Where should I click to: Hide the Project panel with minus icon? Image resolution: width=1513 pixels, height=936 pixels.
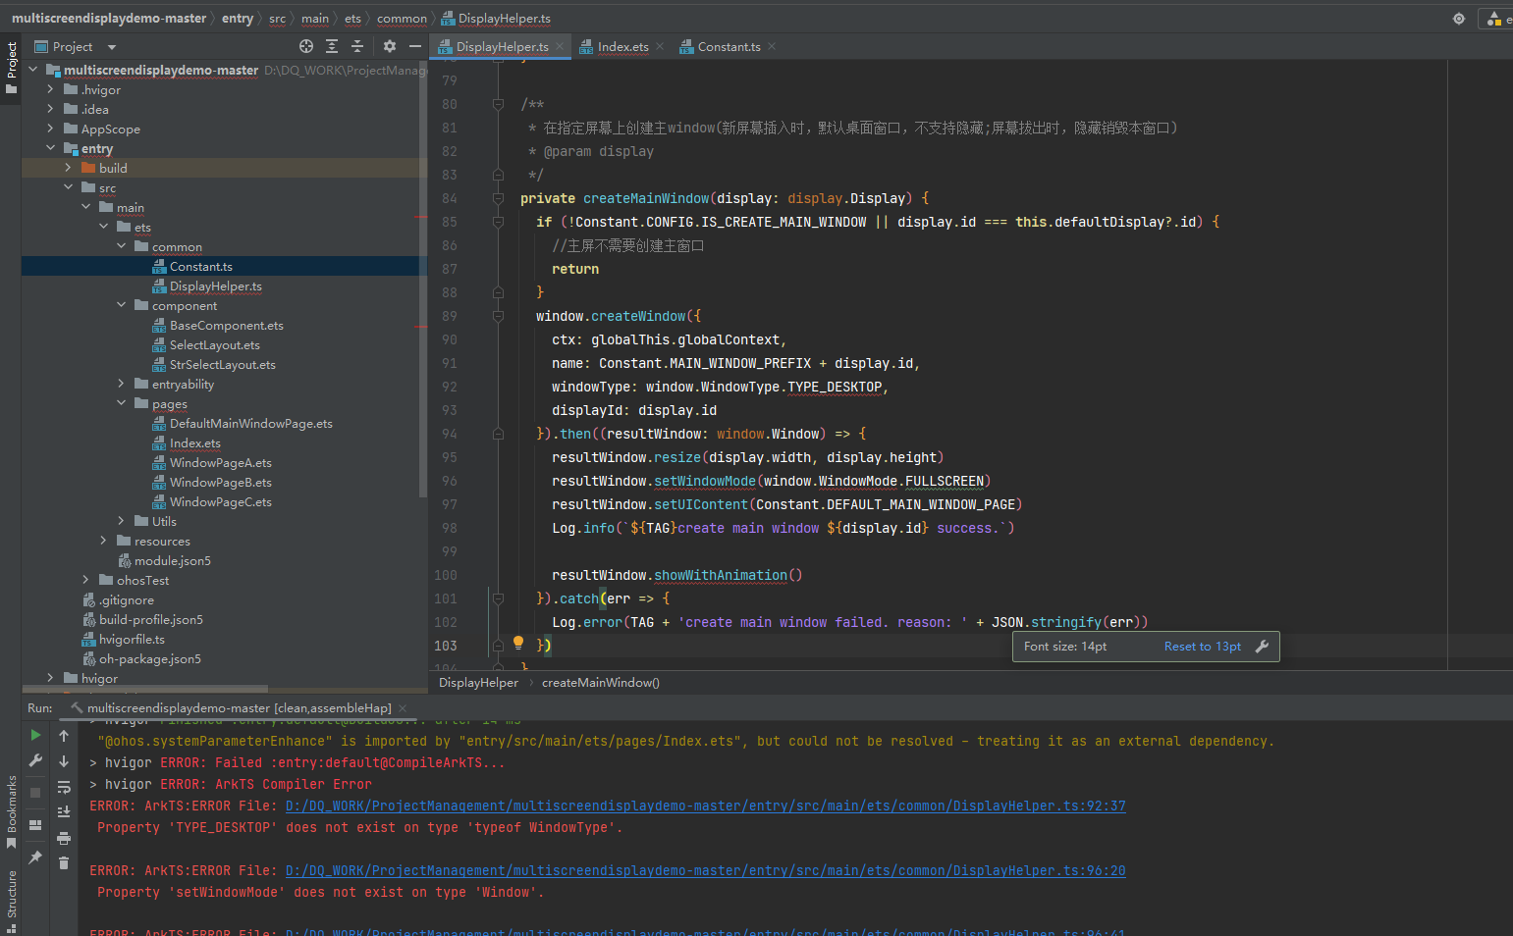pos(415,46)
